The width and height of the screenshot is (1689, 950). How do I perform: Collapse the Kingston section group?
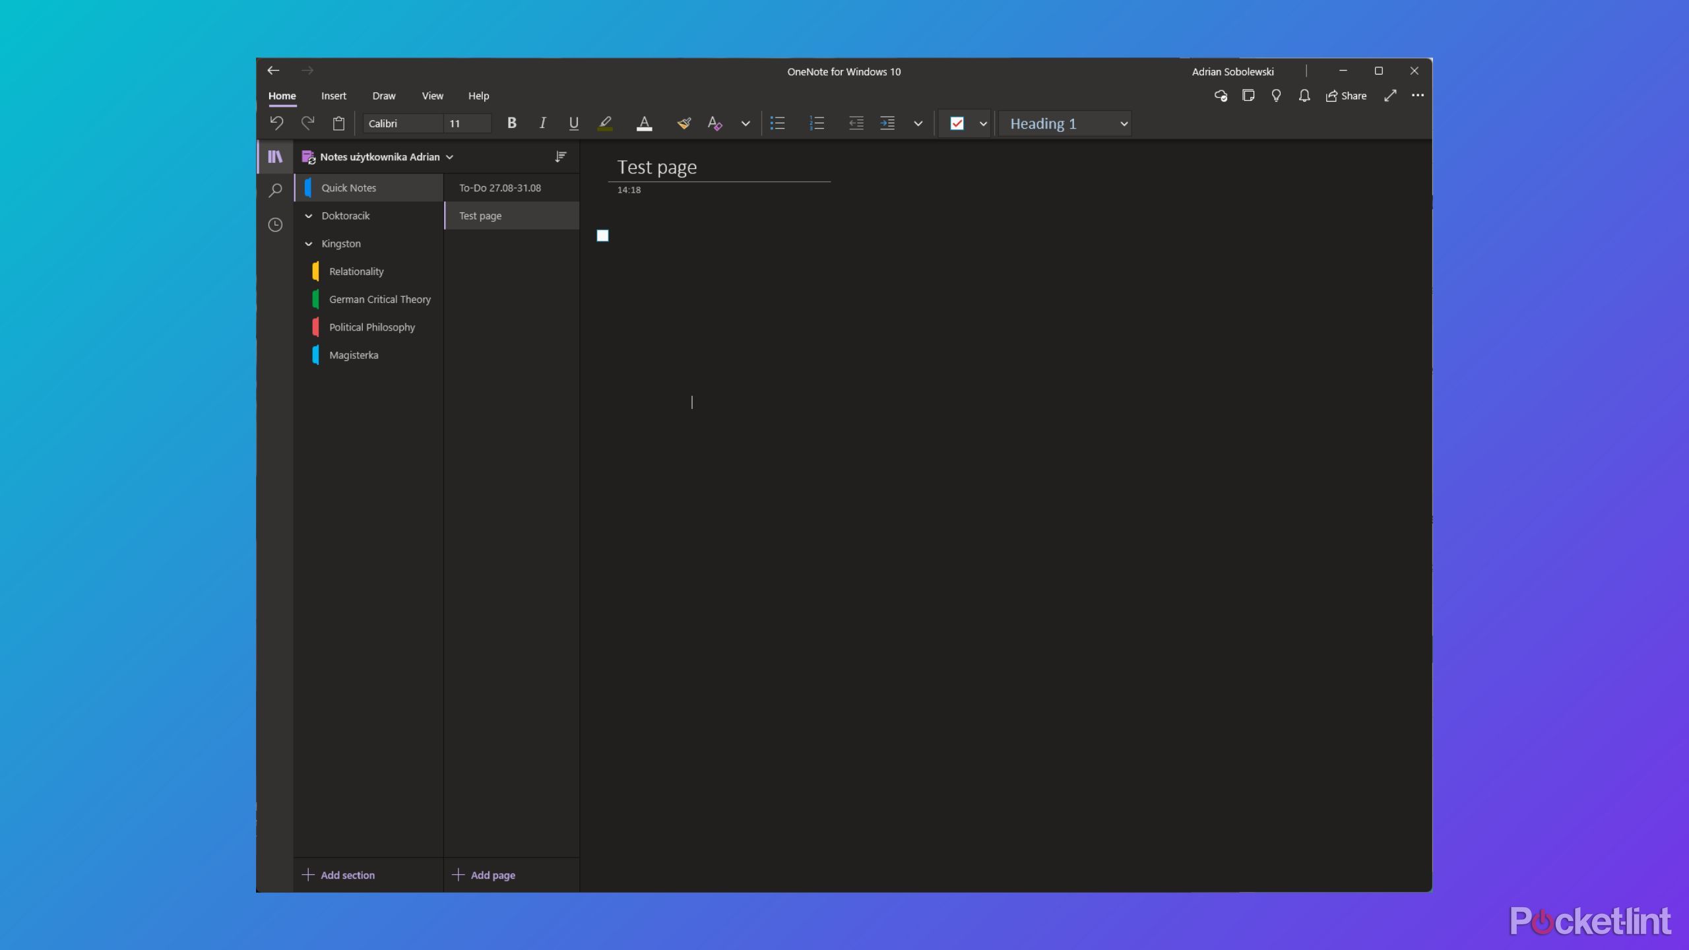coord(308,243)
